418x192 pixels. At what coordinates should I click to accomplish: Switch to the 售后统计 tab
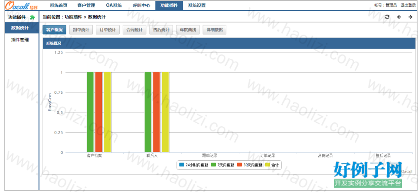tap(161, 30)
